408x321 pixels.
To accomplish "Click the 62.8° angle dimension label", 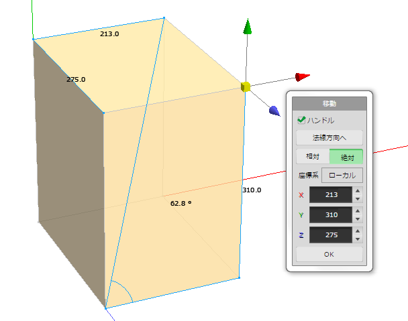I will (181, 201).
